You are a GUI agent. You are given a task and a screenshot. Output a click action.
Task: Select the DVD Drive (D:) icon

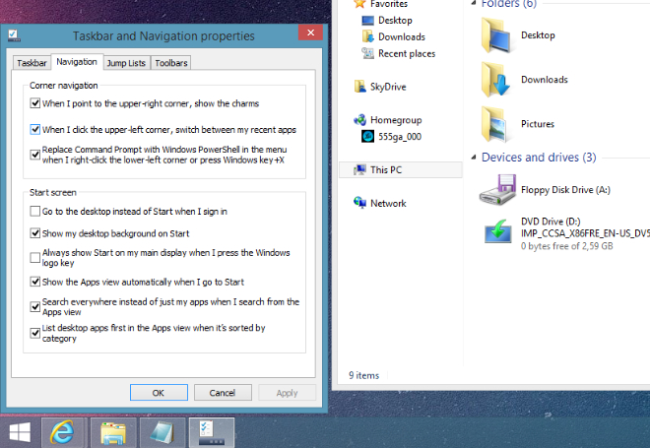coord(498,232)
